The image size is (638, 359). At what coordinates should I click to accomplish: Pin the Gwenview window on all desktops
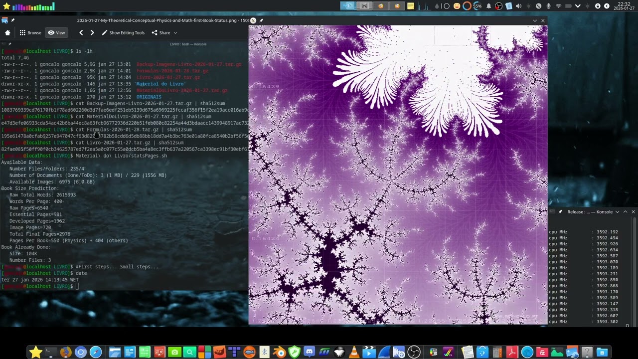[12, 20]
